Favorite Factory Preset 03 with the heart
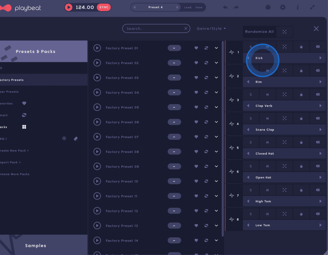The width and height of the screenshot is (328, 255). 196,78
